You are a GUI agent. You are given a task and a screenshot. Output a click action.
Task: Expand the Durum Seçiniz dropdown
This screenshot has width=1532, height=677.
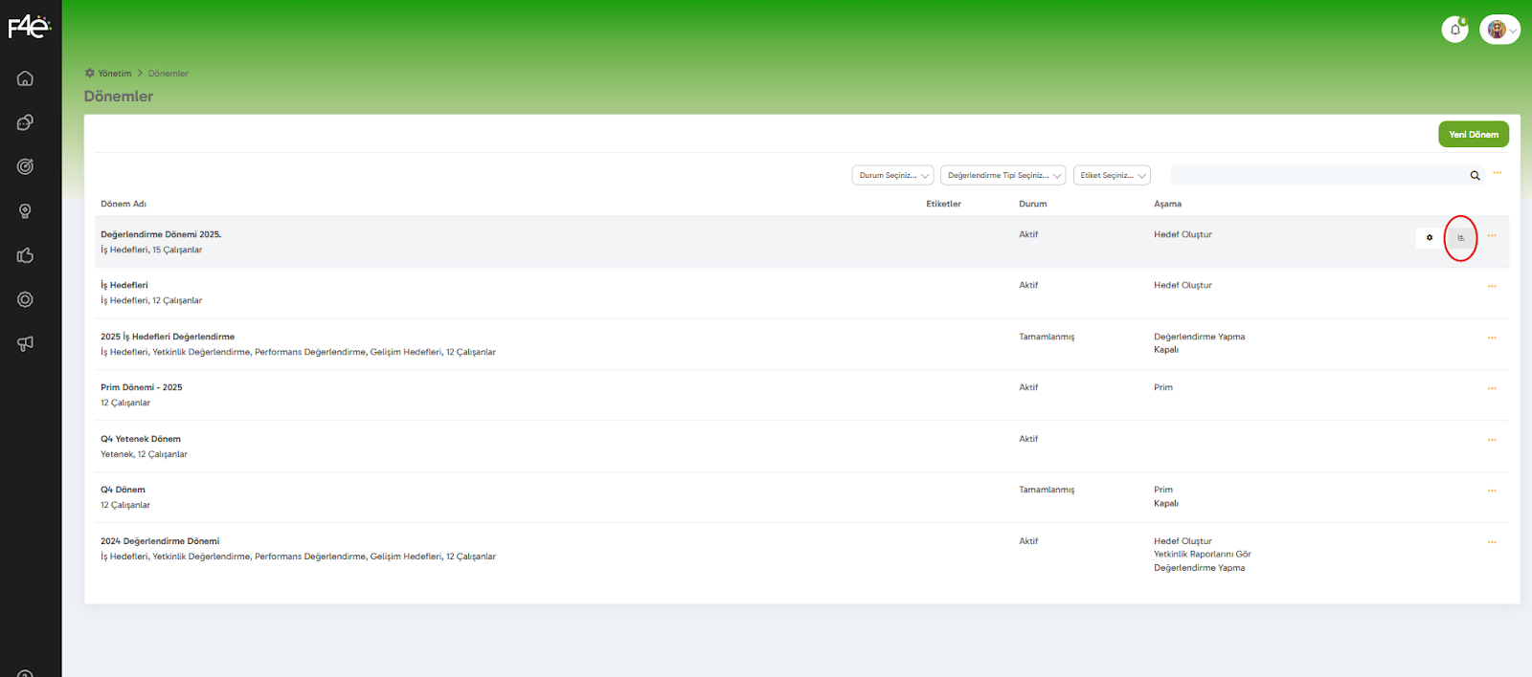[892, 176]
